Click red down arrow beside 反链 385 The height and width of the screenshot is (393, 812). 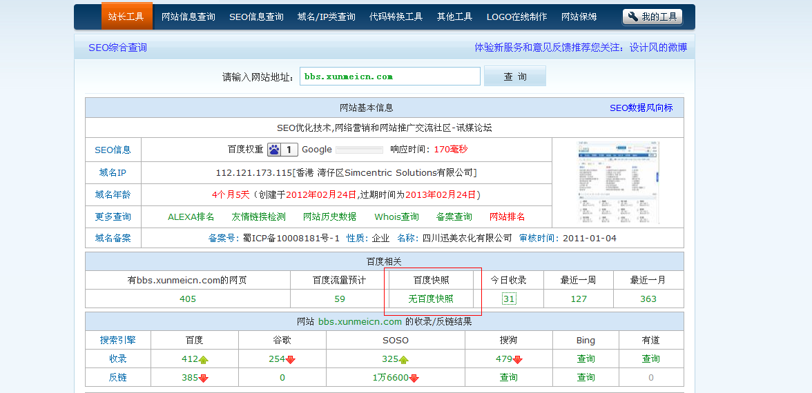tap(204, 378)
